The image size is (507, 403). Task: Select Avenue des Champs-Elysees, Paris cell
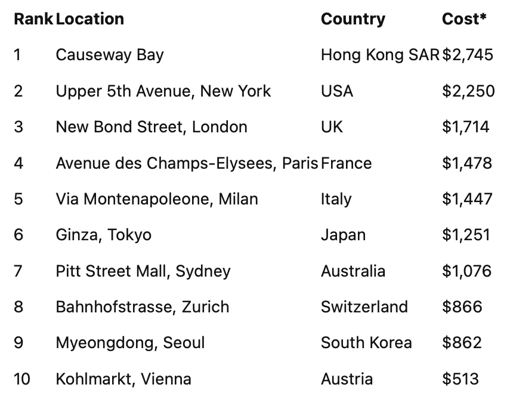pyautogui.click(x=187, y=163)
